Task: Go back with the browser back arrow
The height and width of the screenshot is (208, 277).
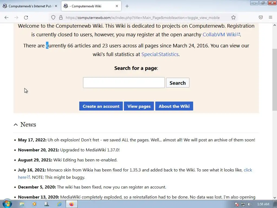Action: [x=6, y=18]
